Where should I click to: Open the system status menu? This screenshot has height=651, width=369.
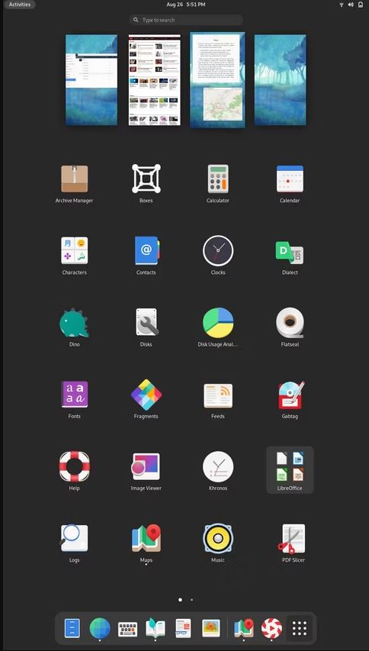click(x=351, y=5)
